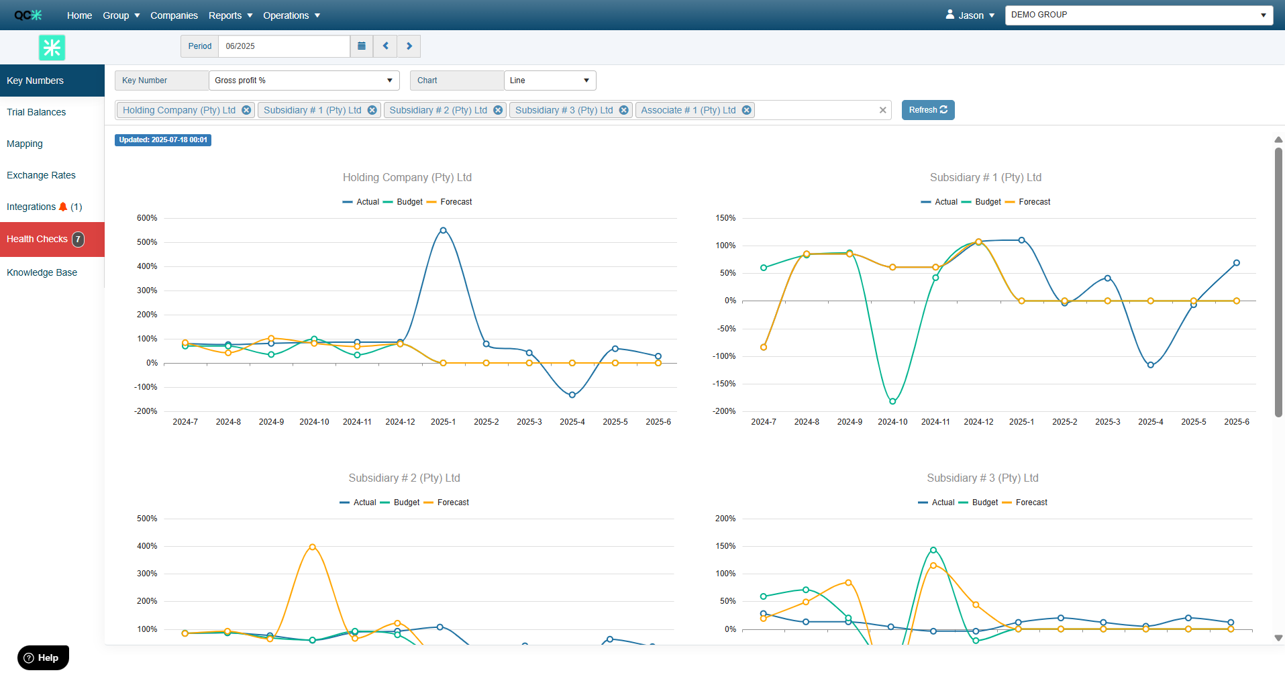The height and width of the screenshot is (689, 1285).
Task: Open the Key Number Gross profit % dropdown
Action: pyautogui.click(x=304, y=81)
